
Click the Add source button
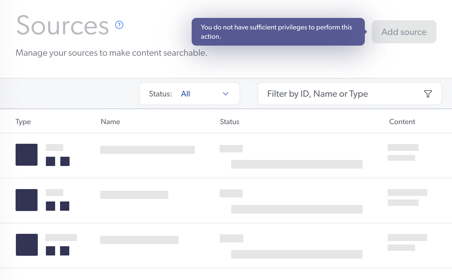[404, 32]
